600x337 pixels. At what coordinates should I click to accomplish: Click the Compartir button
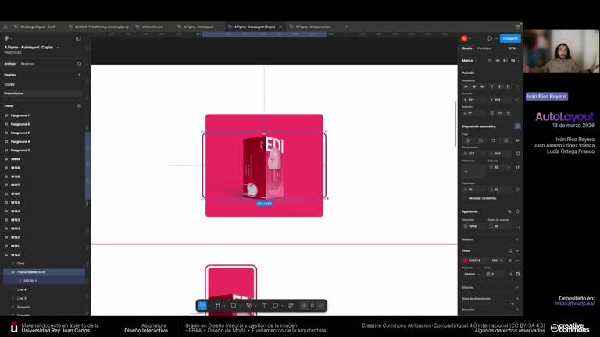coord(510,38)
